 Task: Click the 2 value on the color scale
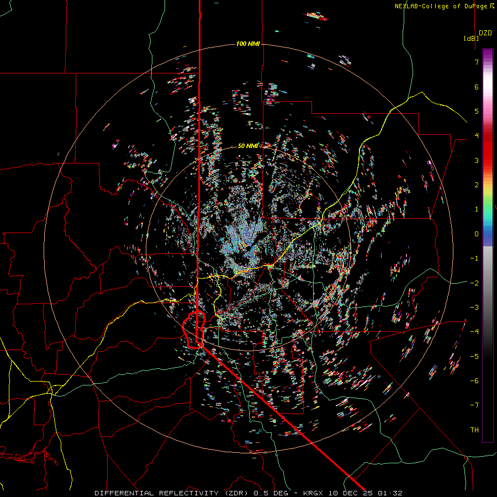[477, 185]
